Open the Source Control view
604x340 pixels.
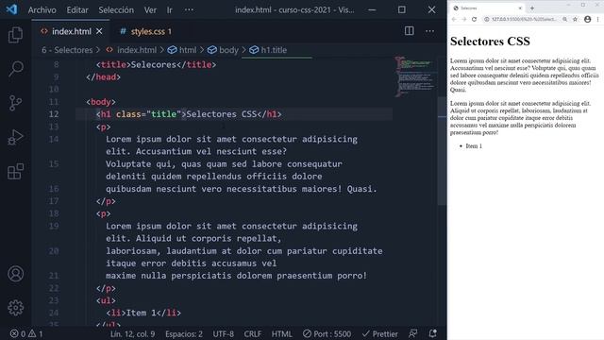pyautogui.click(x=15, y=103)
